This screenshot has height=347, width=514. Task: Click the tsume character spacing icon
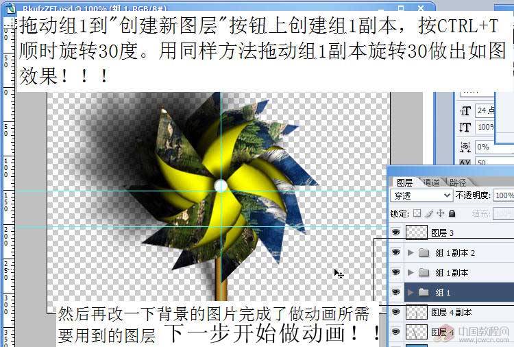(465, 147)
